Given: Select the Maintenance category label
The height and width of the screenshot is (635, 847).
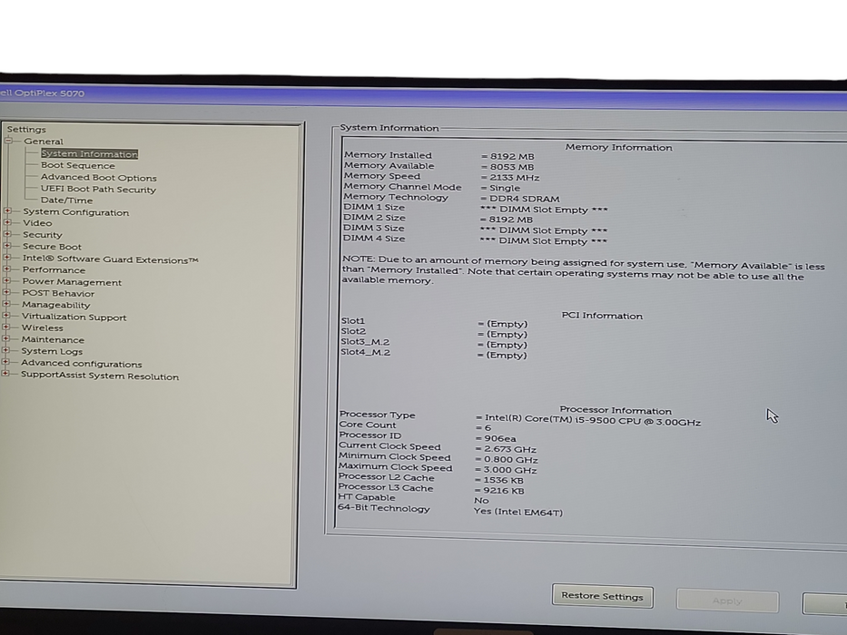Looking at the screenshot, I should [x=53, y=339].
